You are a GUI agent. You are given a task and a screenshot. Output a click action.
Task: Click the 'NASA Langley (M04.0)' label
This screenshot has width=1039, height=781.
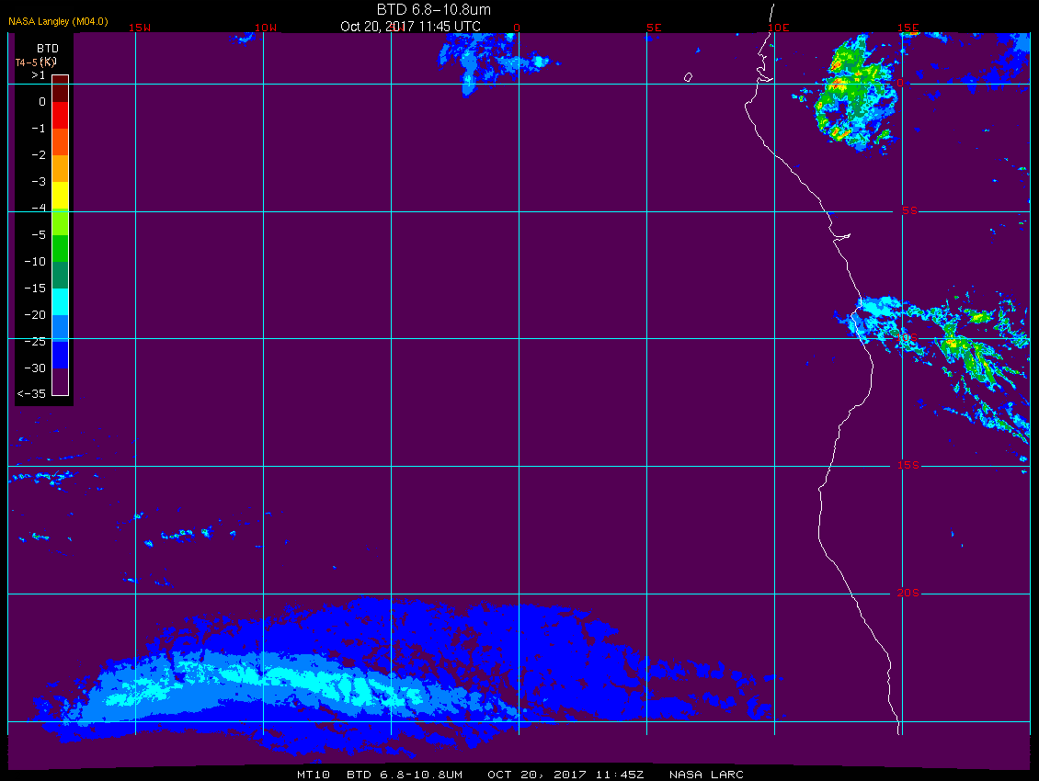[x=58, y=21]
